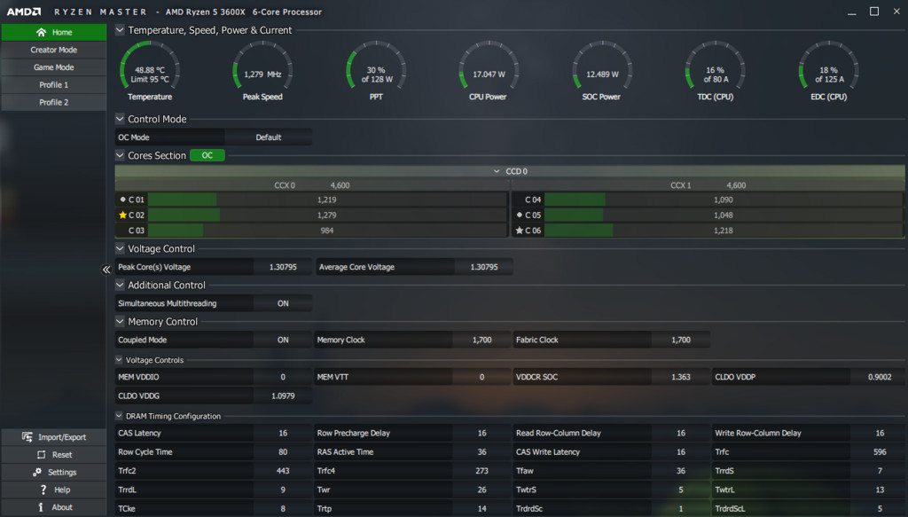Click the C 01 core speed bar
This screenshot has width=908, height=517.
(x=327, y=200)
